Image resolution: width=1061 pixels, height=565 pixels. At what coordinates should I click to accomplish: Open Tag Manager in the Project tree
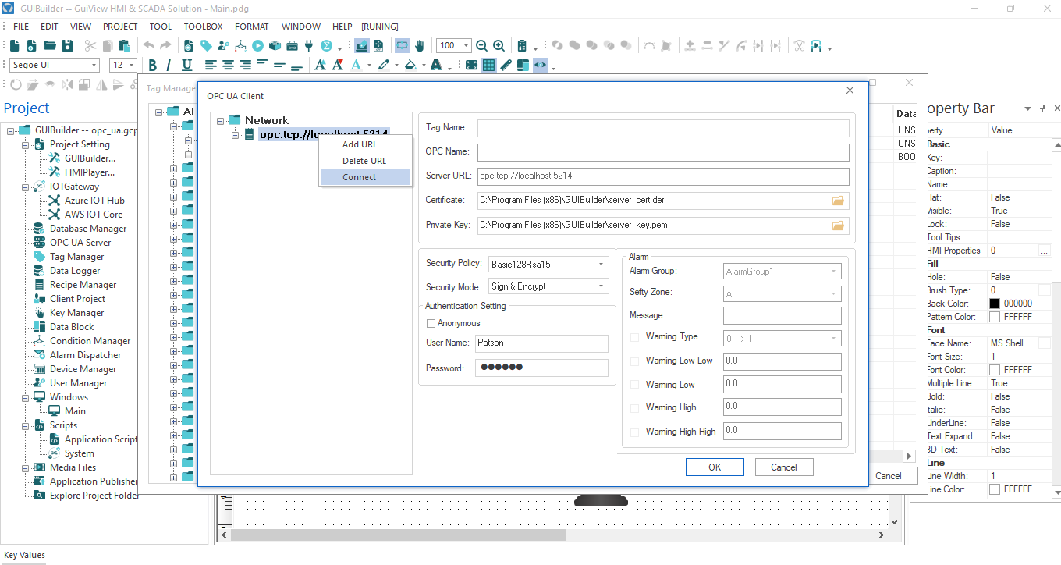[x=76, y=257]
